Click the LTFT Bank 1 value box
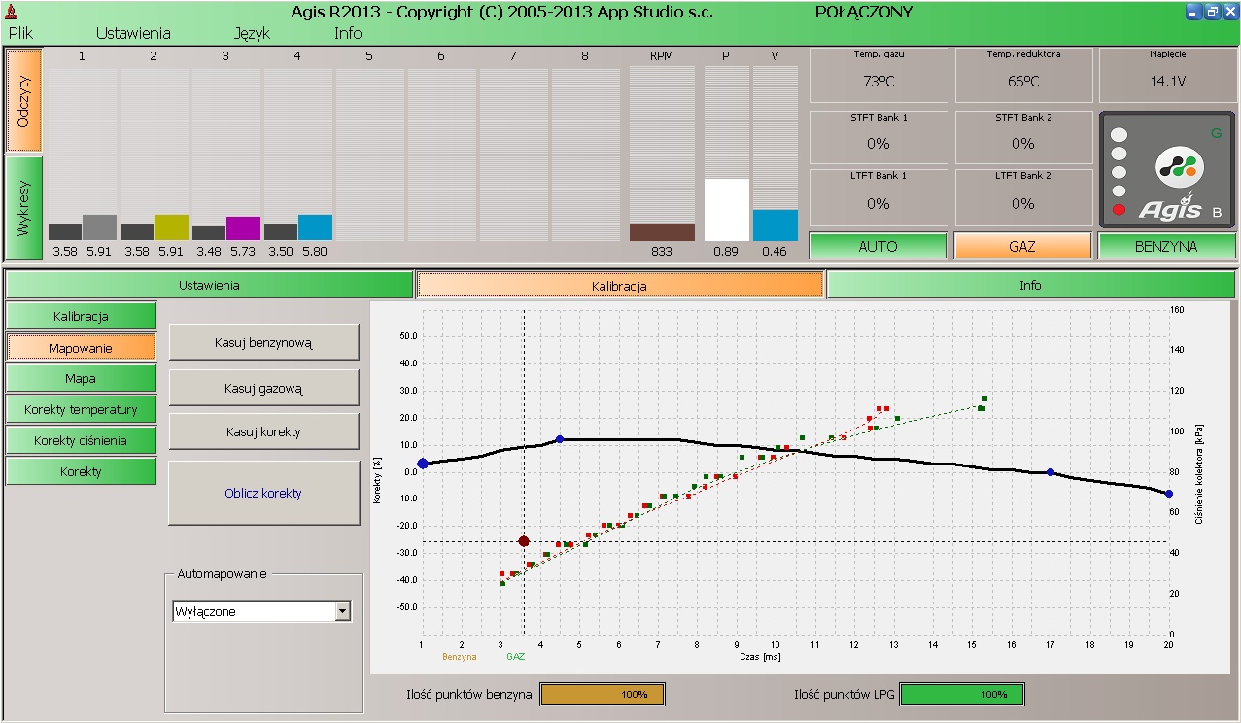Viewport: 1241px width, 723px height. point(879,197)
